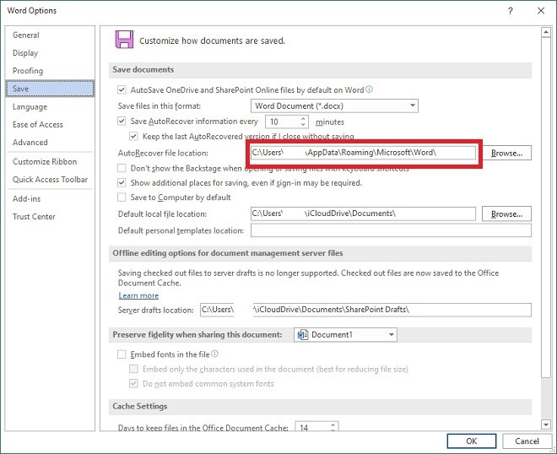557x454 pixels.
Task: Click the info icon beside AutoSave OneDrive option
Action: [x=369, y=89]
